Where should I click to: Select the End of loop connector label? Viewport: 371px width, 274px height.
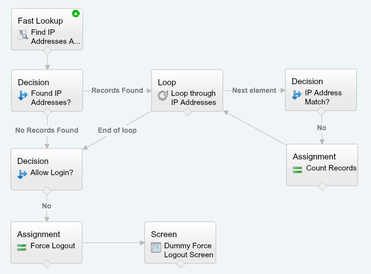pyautogui.click(x=117, y=130)
